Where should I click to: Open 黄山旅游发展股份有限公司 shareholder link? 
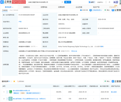(21, 91)
